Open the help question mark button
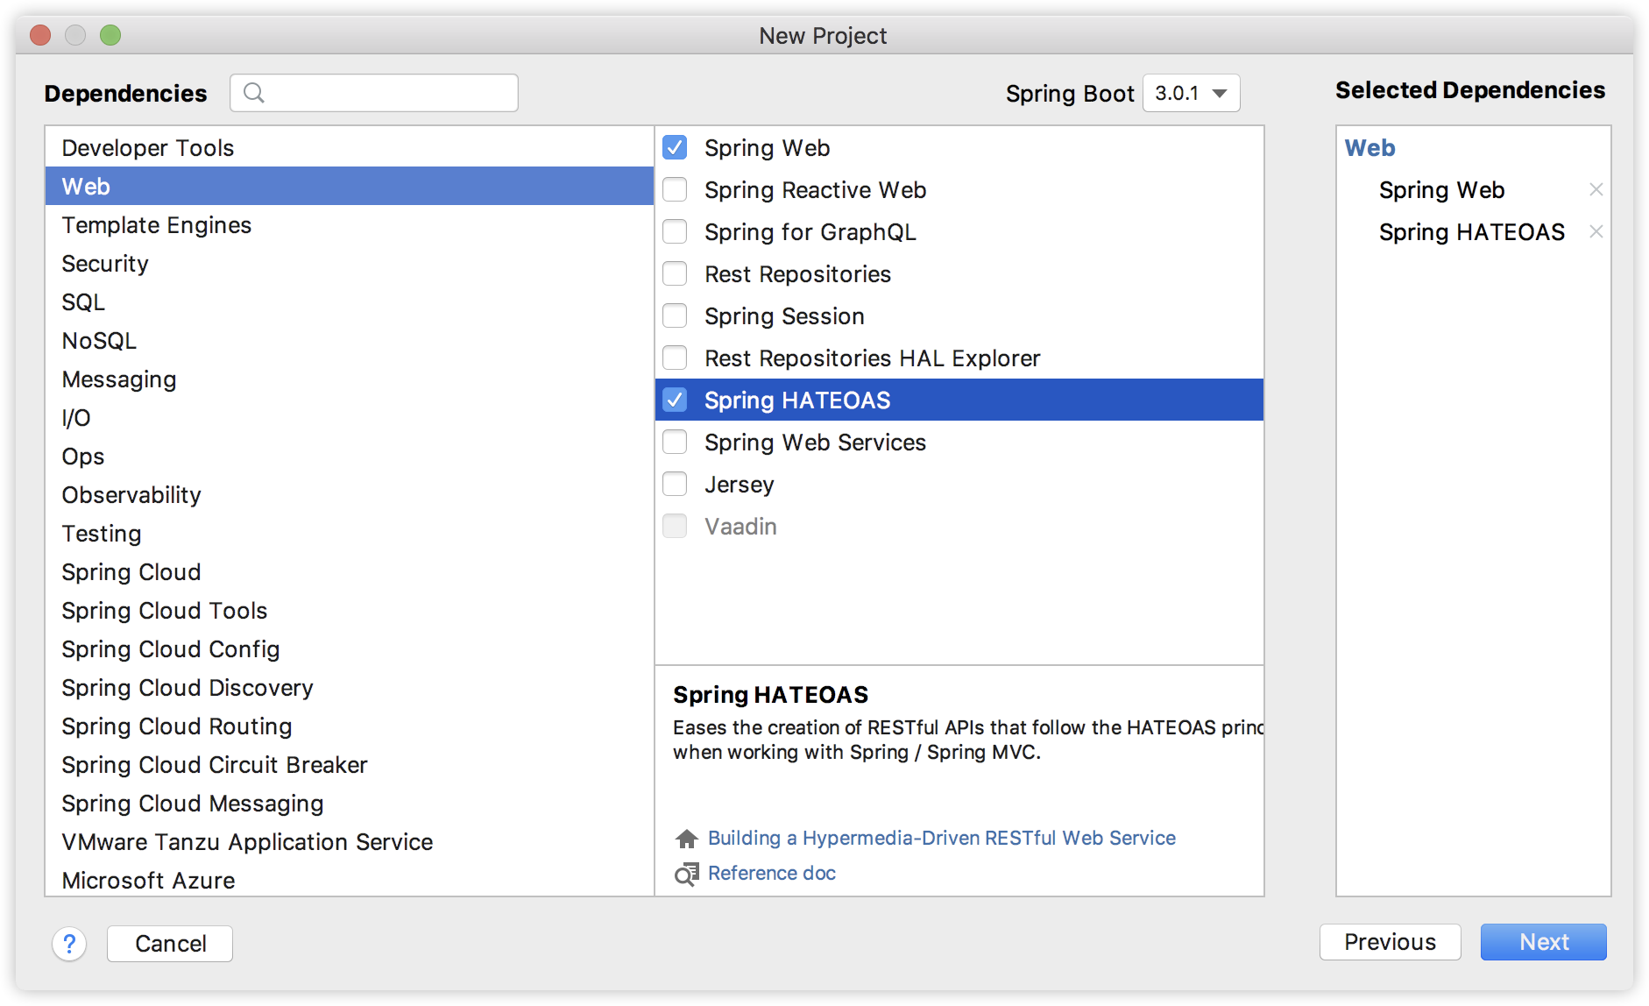The image size is (1649, 1006). [x=69, y=944]
